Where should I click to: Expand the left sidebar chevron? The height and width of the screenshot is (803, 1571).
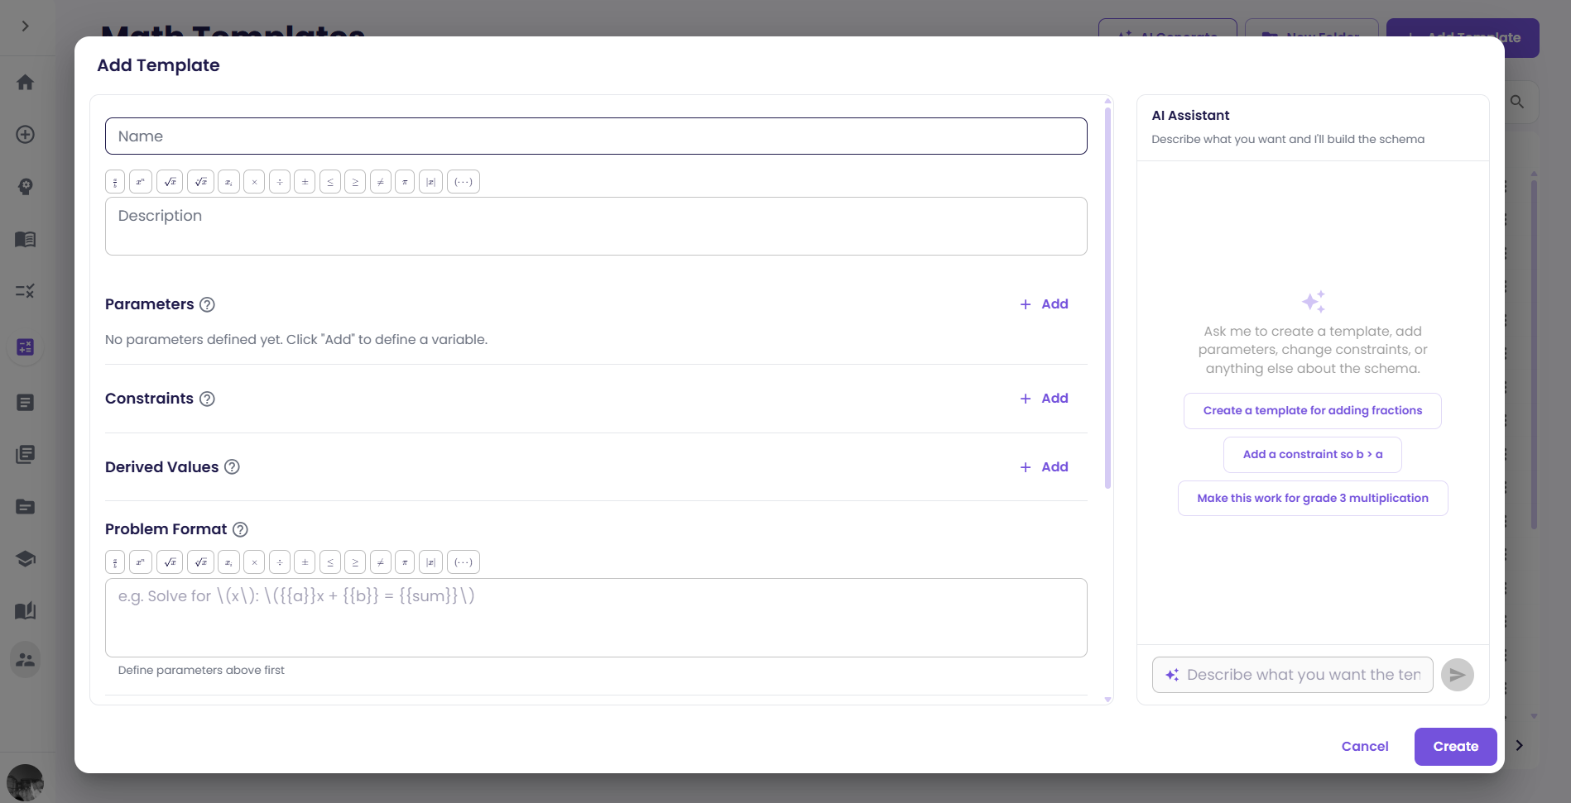(26, 26)
